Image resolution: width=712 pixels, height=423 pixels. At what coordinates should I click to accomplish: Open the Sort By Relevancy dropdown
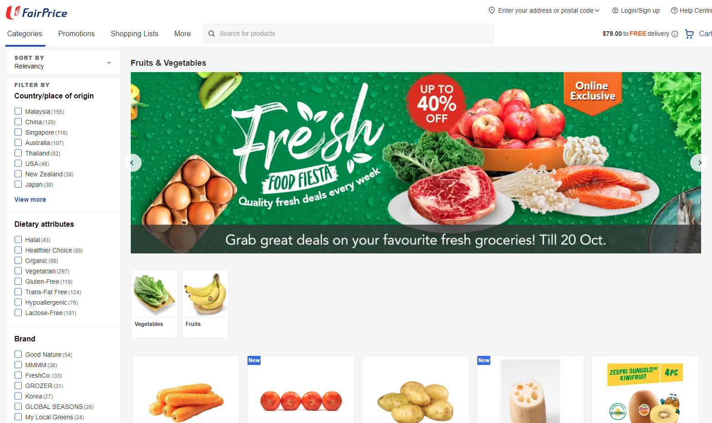tap(64, 62)
